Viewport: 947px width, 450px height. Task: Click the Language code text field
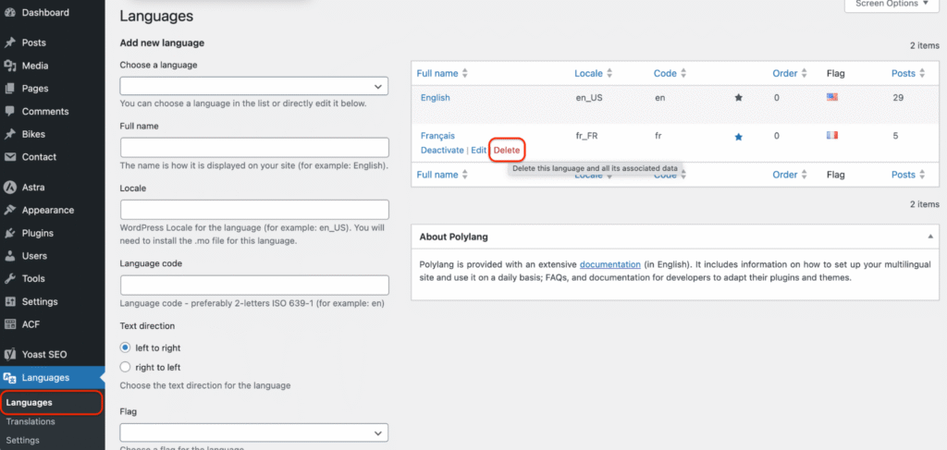(x=254, y=286)
